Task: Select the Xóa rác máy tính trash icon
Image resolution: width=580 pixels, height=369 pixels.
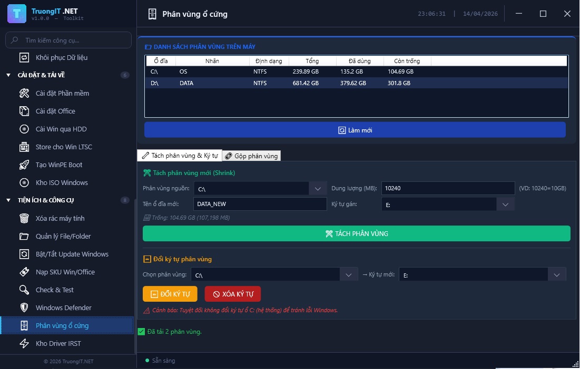Action: click(x=24, y=219)
